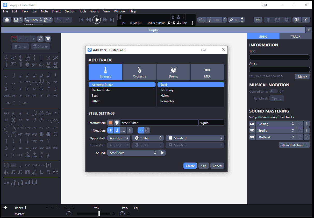Toggle power for Analog mastering effect

[x=300, y=124]
